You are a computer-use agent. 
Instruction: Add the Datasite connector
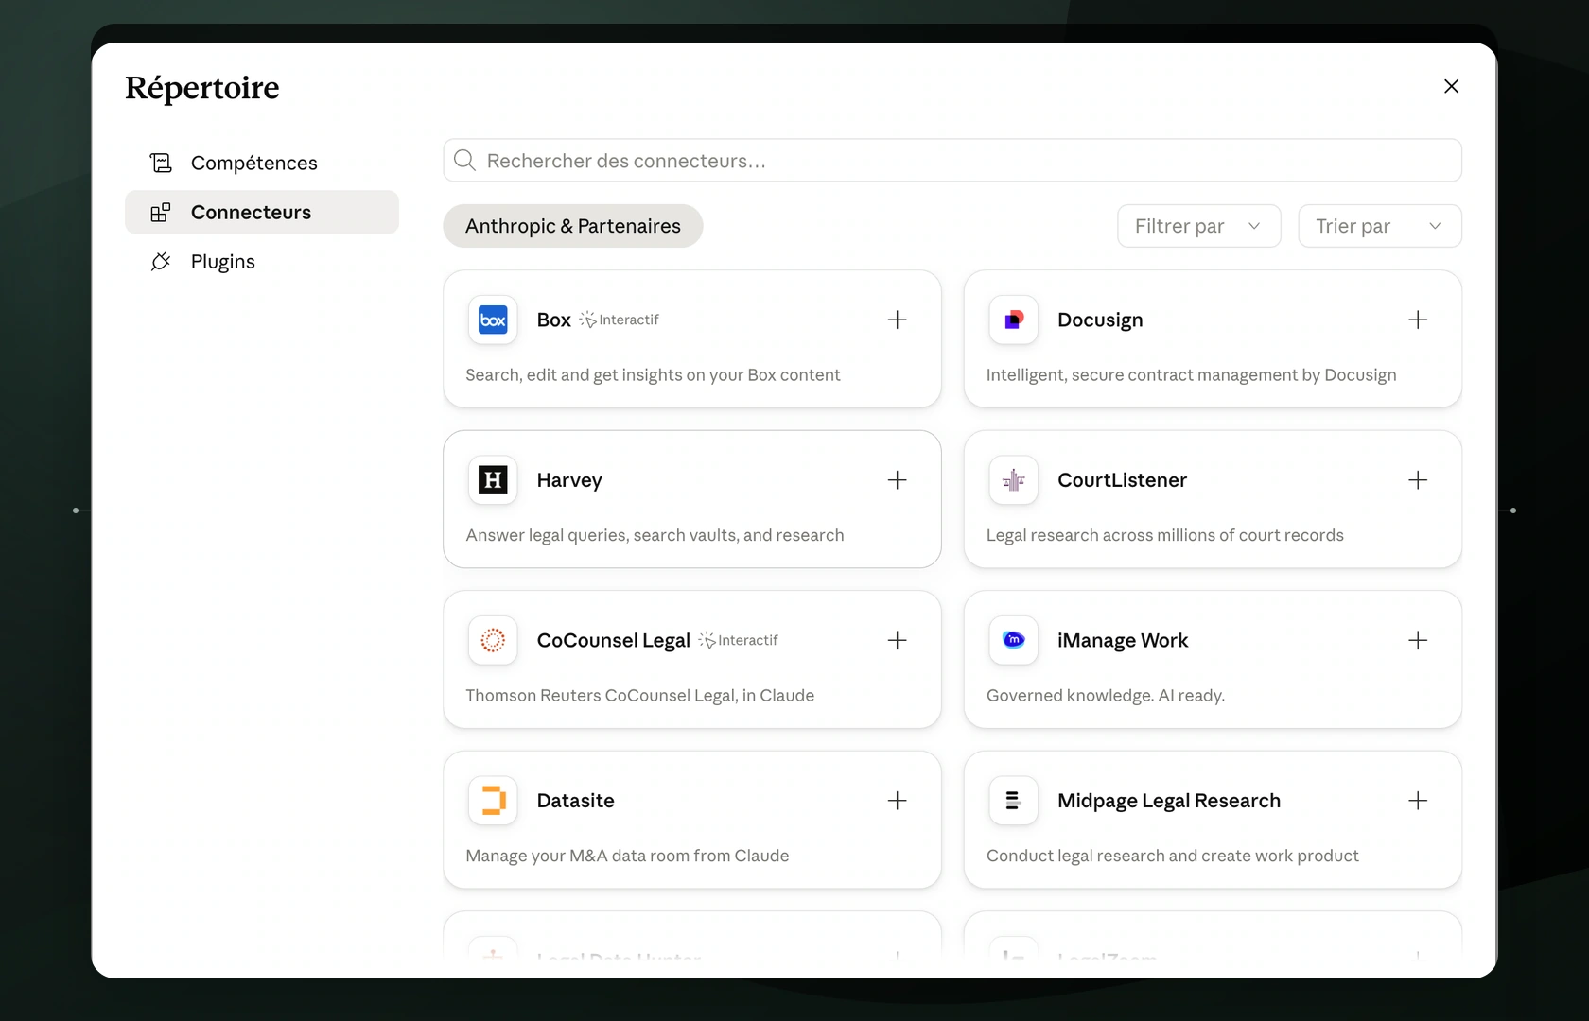tap(898, 801)
